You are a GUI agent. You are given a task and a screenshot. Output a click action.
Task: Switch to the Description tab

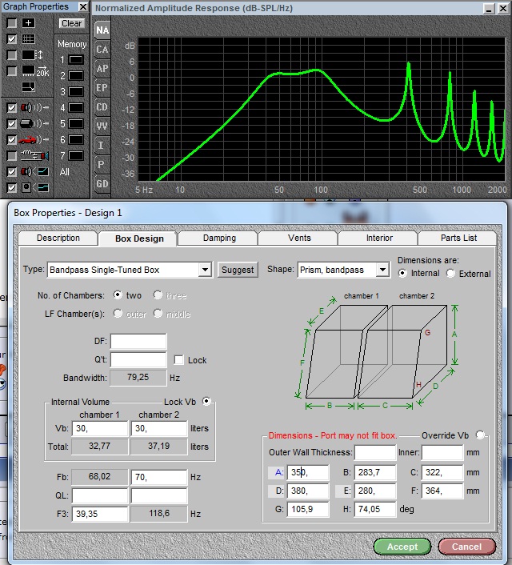(x=58, y=238)
